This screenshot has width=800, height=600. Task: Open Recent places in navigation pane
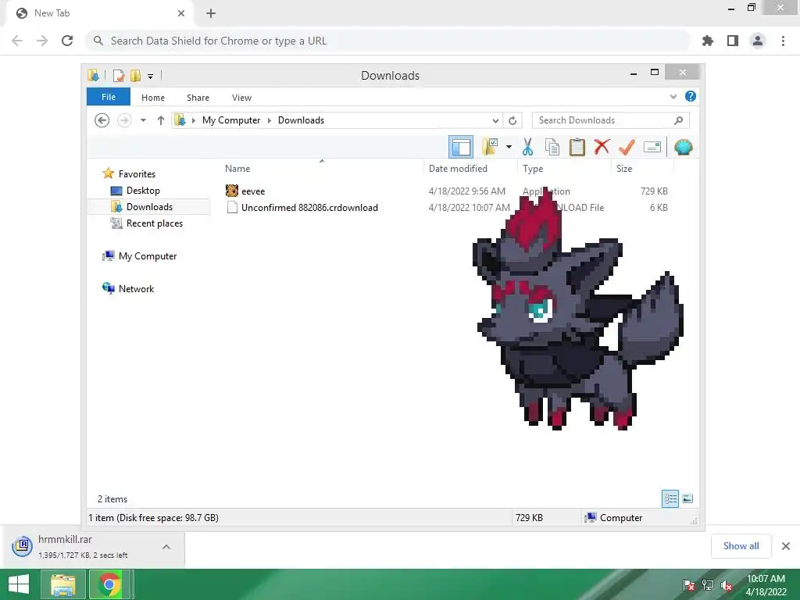154,223
